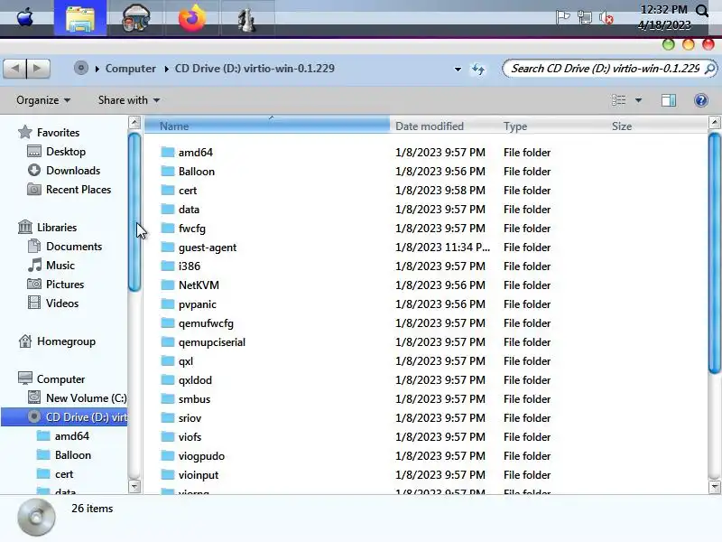Click the navigation pane scroll up arrow

pyautogui.click(x=134, y=123)
